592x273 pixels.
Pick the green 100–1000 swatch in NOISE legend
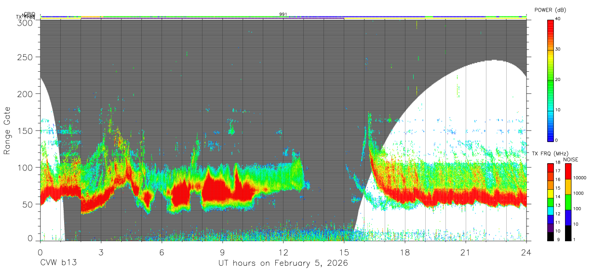[568, 202]
